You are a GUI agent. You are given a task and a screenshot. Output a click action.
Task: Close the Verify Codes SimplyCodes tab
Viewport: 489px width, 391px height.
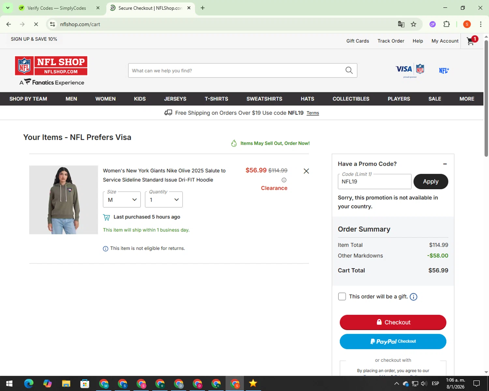pyautogui.click(x=98, y=8)
